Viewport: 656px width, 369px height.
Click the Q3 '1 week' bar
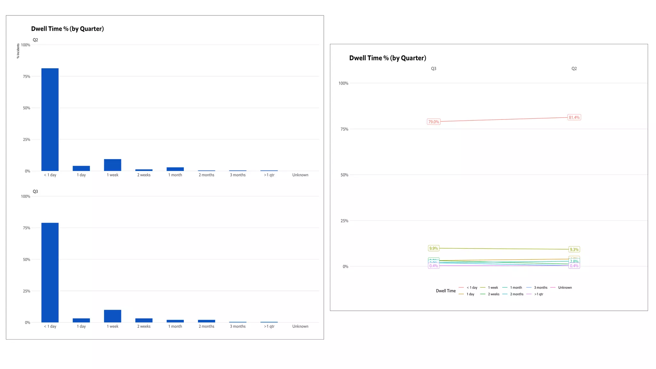coord(112,316)
